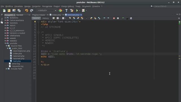
Task: Switch to the index.php editor tab
Action: point(57,15)
